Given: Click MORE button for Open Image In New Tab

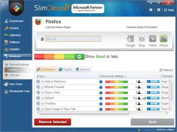Looking at the screenshot, I should pos(153,109).
